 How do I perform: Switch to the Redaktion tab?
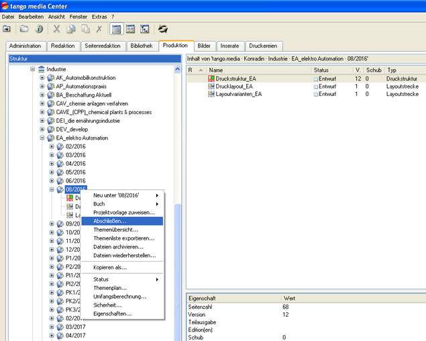pos(62,46)
